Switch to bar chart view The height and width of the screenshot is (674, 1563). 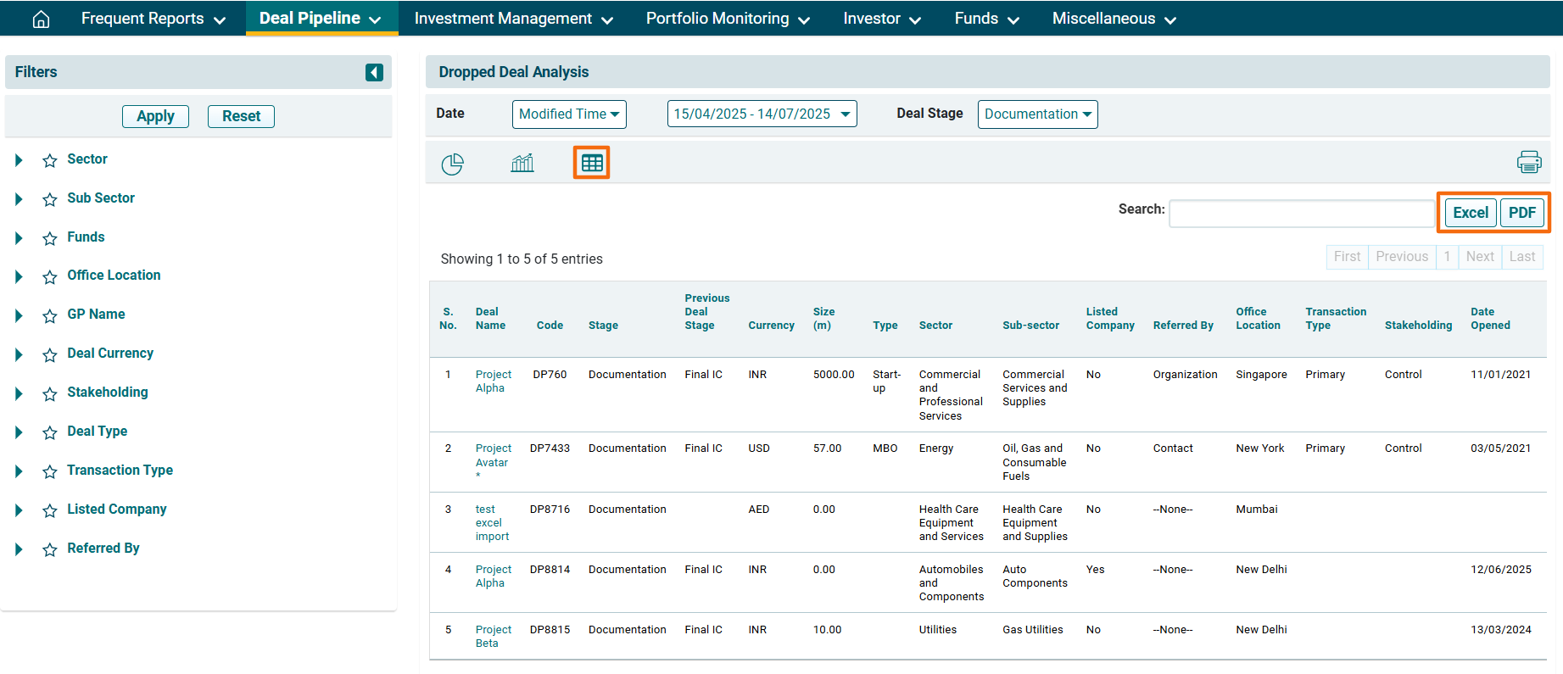[x=522, y=163]
